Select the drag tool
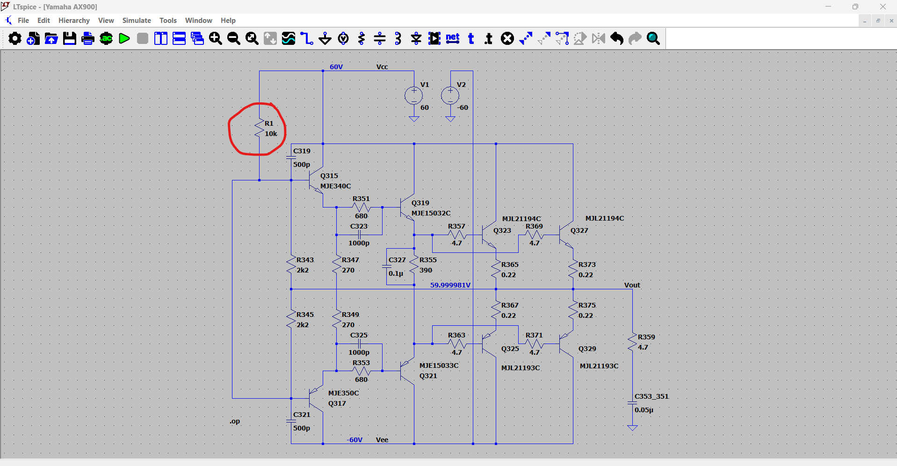The width and height of the screenshot is (897, 466). coord(562,38)
